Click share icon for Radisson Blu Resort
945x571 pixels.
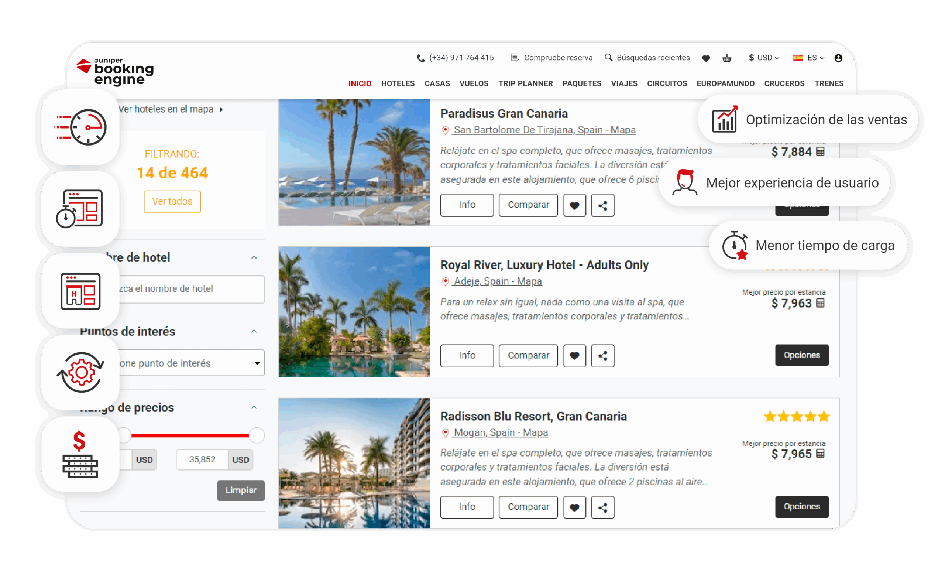[x=602, y=507]
